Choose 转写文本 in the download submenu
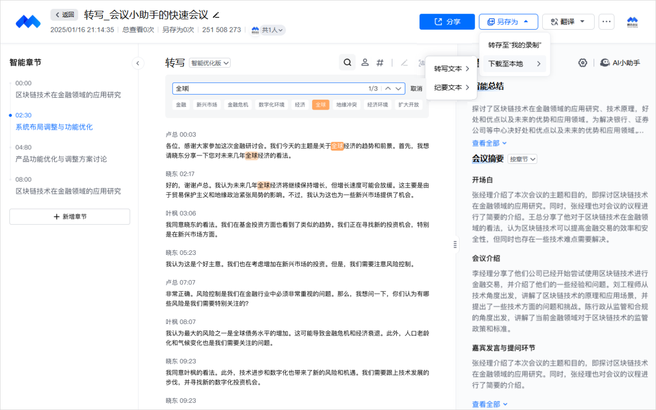Screen dimensions: 656x410 (x=451, y=69)
